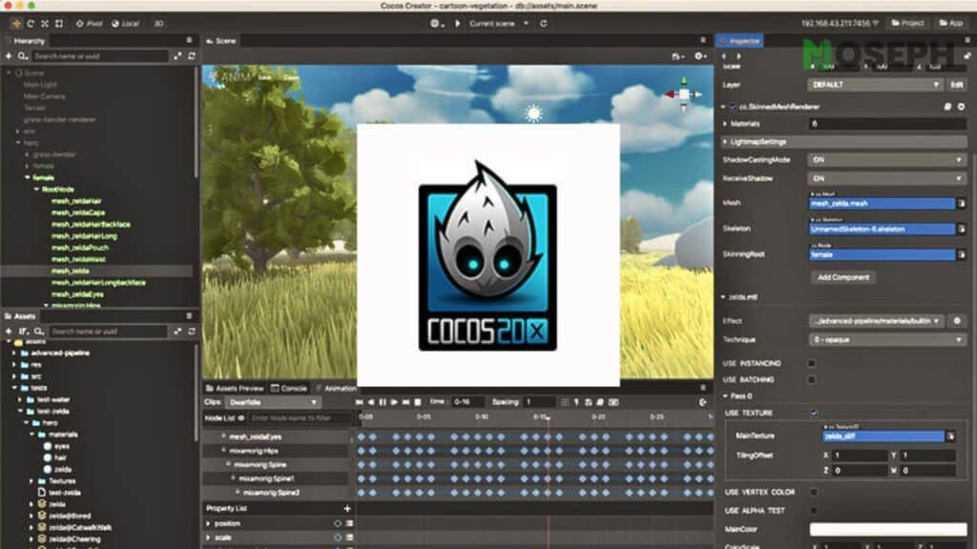
Task: Jump to the first animation frame
Action: click(x=359, y=403)
